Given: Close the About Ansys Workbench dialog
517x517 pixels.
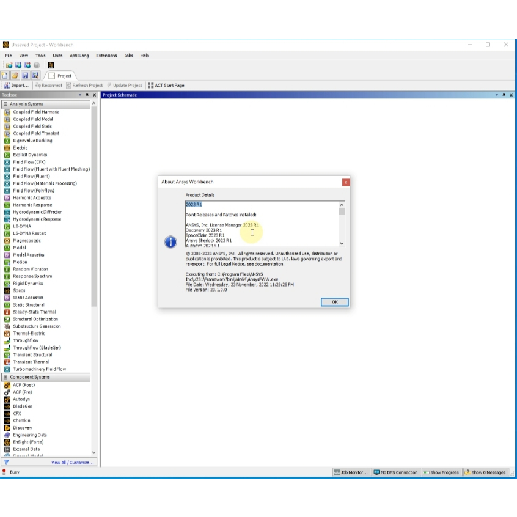Looking at the screenshot, I should point(346,182).
